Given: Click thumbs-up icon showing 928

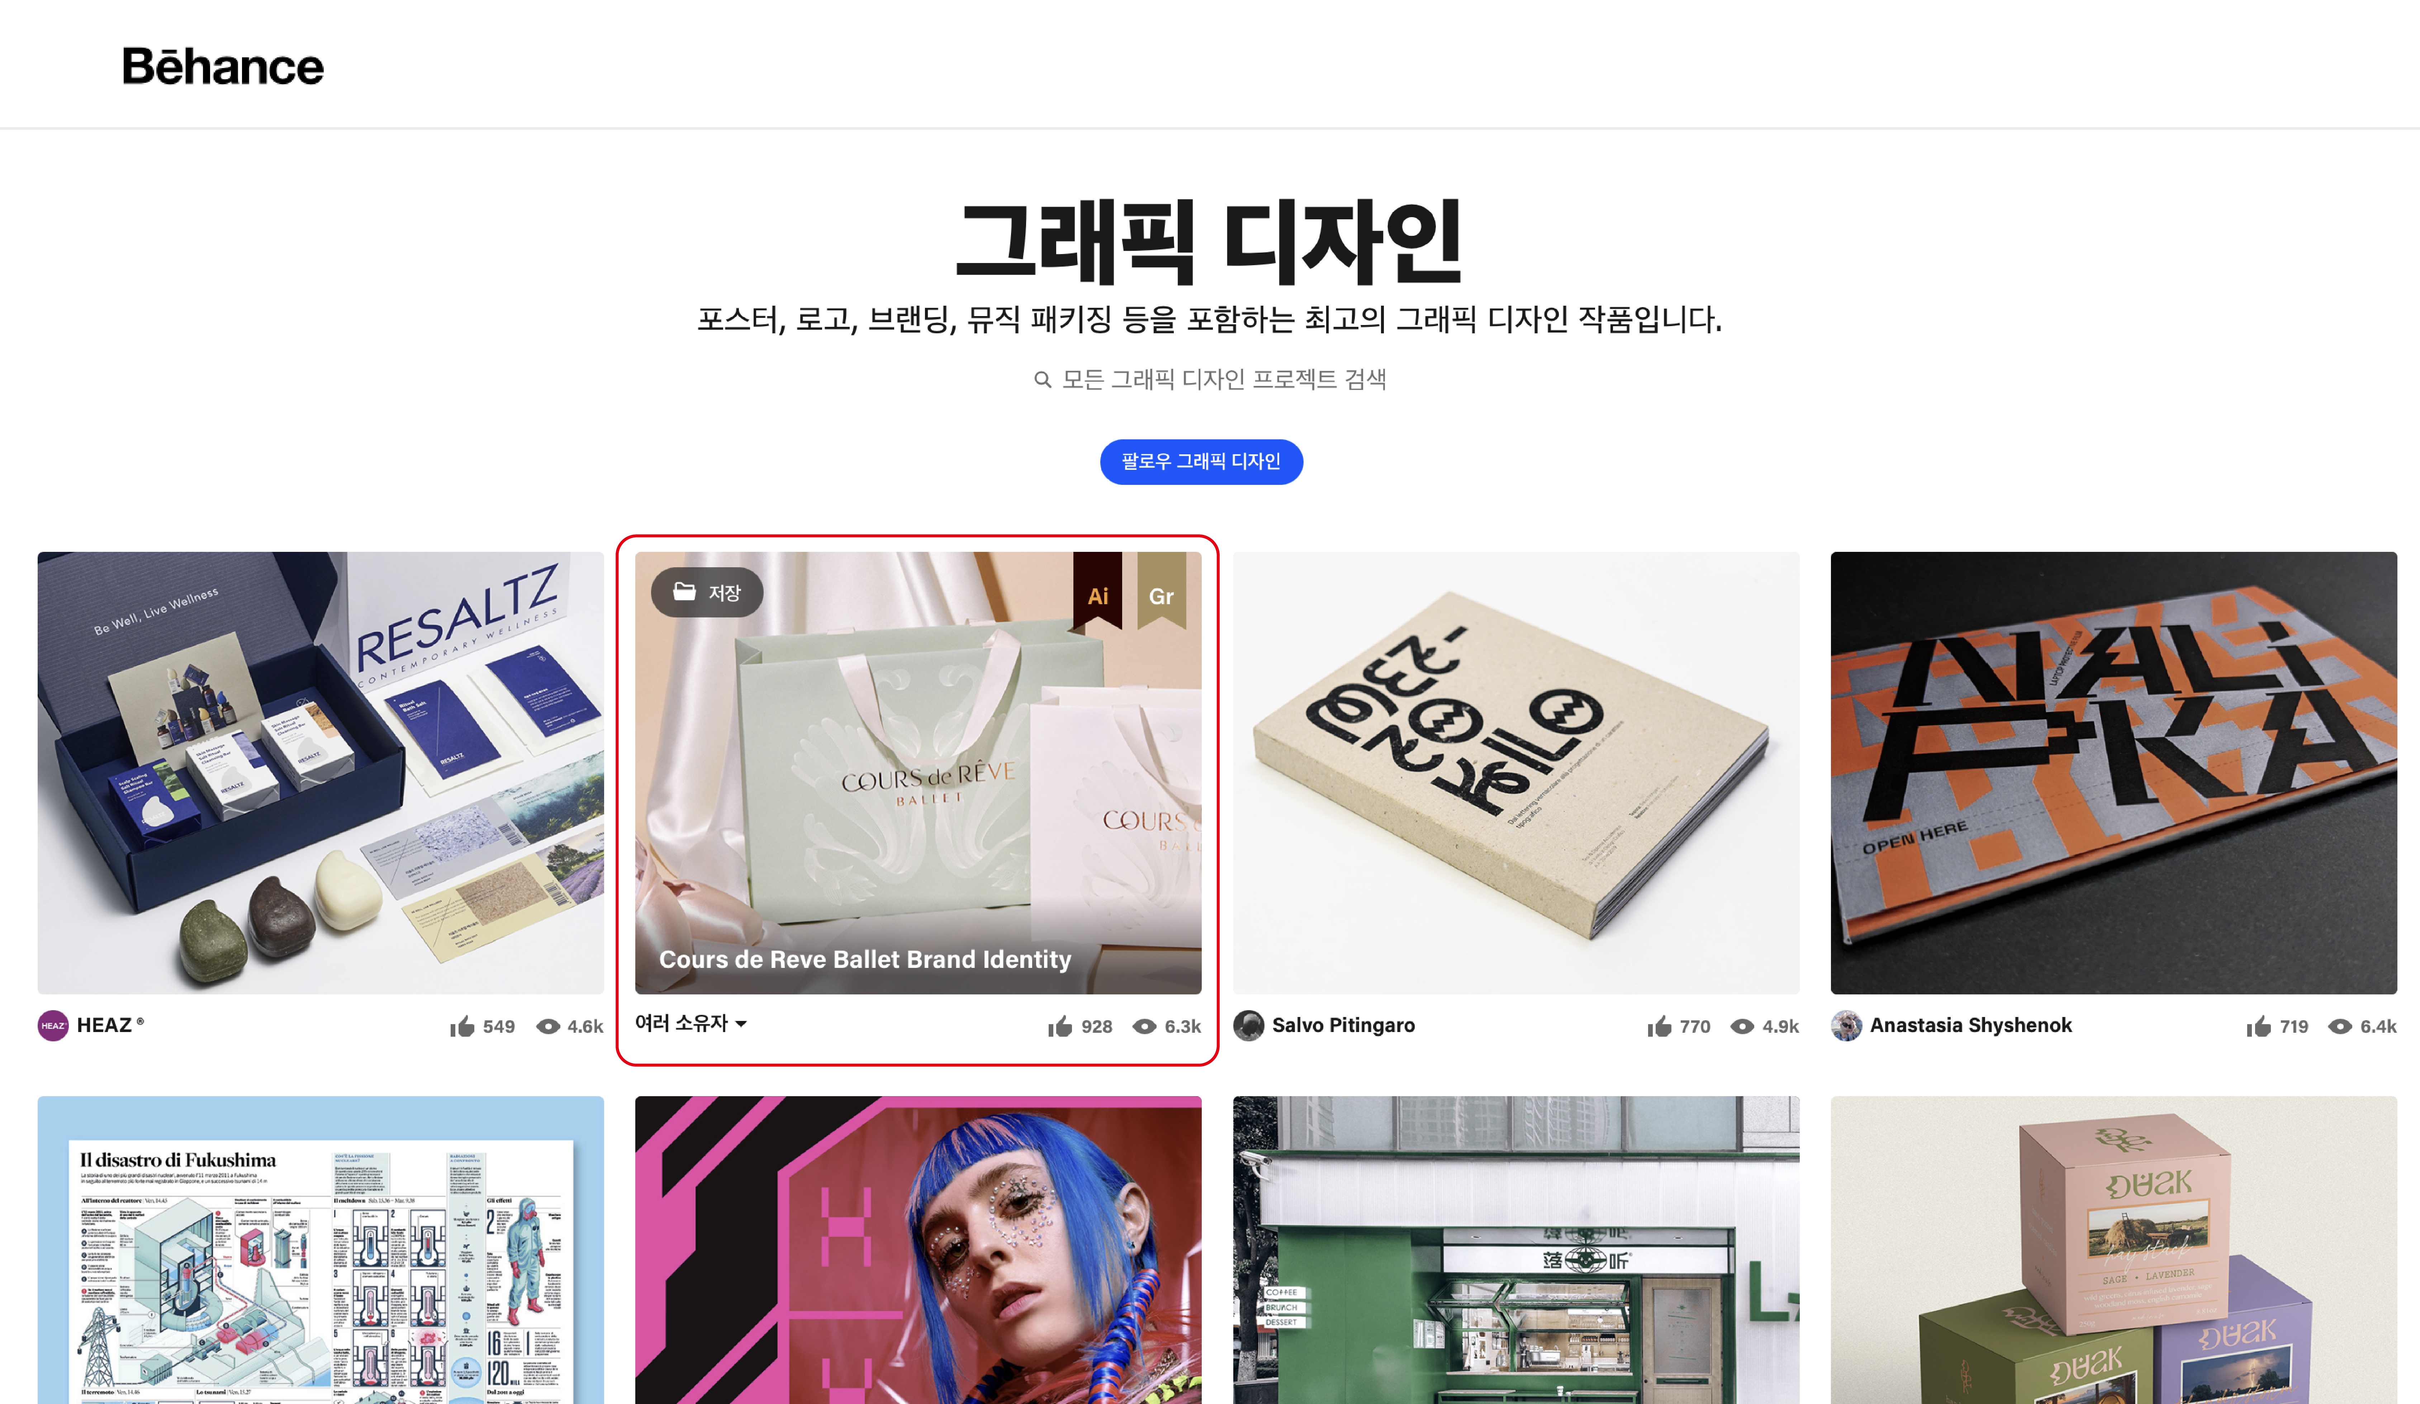Looking at the screenshot, I should 1060,1026.
